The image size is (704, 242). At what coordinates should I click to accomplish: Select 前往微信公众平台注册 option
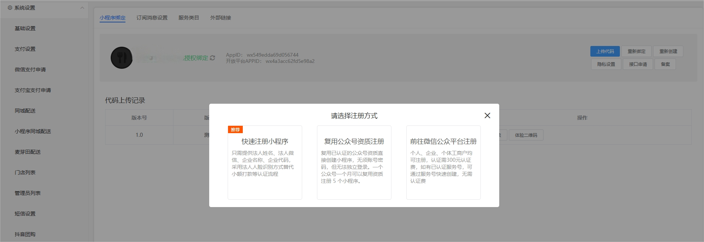point(443,163)
